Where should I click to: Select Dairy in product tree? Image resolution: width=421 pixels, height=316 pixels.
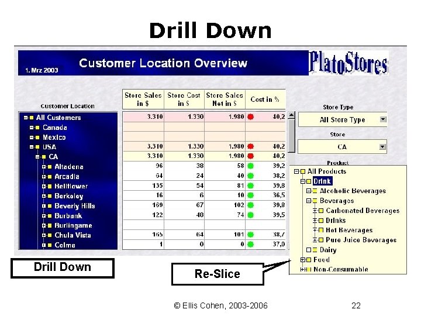point(328,250)
